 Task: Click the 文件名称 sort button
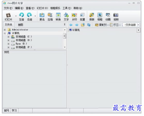130,25
